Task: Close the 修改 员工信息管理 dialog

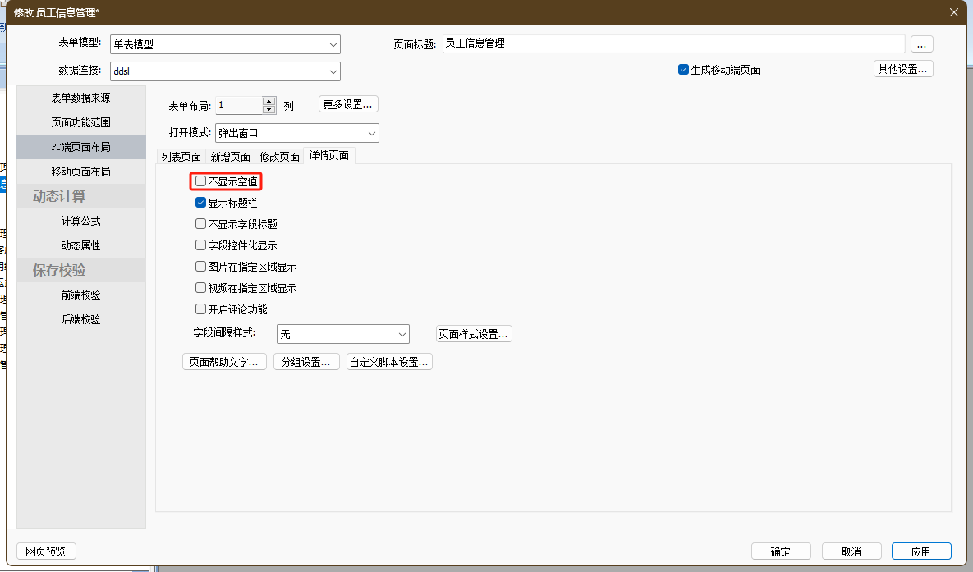Action: (953, 12)
